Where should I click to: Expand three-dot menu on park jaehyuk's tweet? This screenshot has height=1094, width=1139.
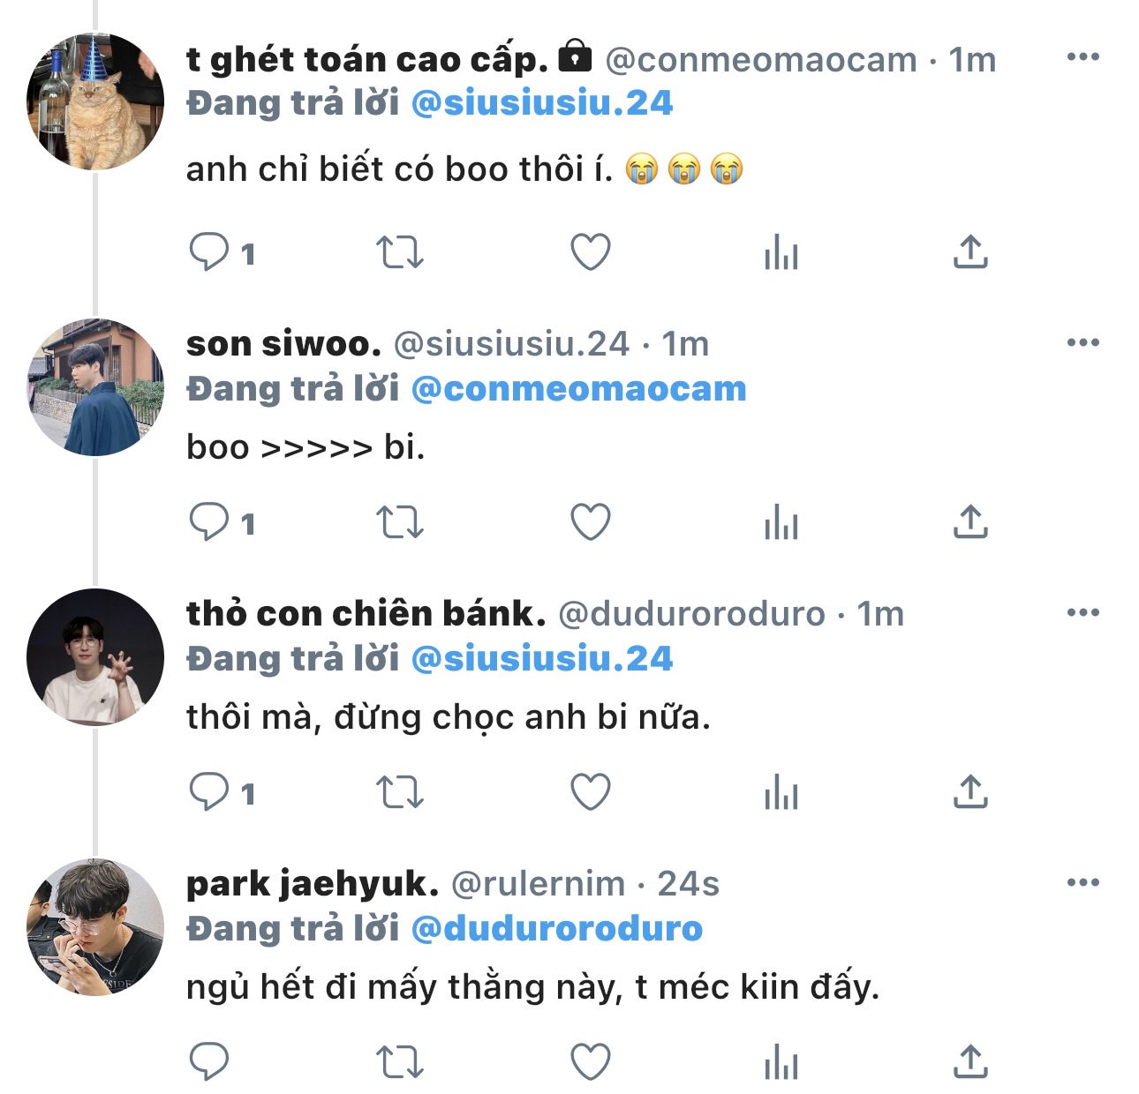[x=1082, y=882]
